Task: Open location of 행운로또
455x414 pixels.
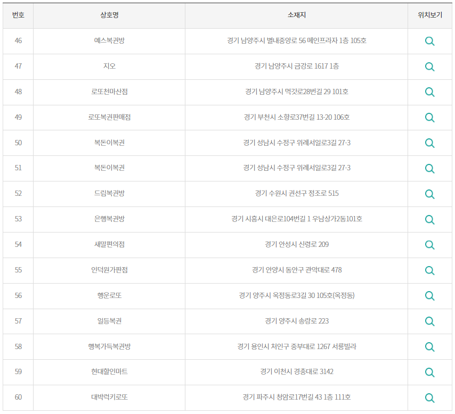Action: point(429,296)
